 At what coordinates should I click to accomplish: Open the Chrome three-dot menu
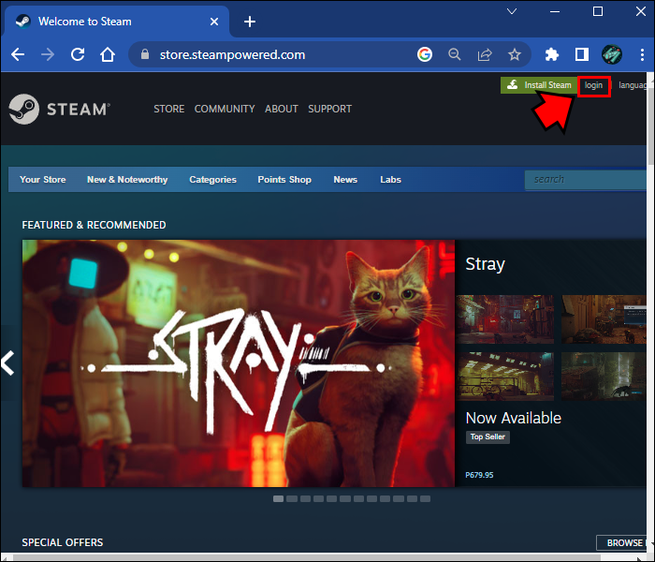[642, 54]
